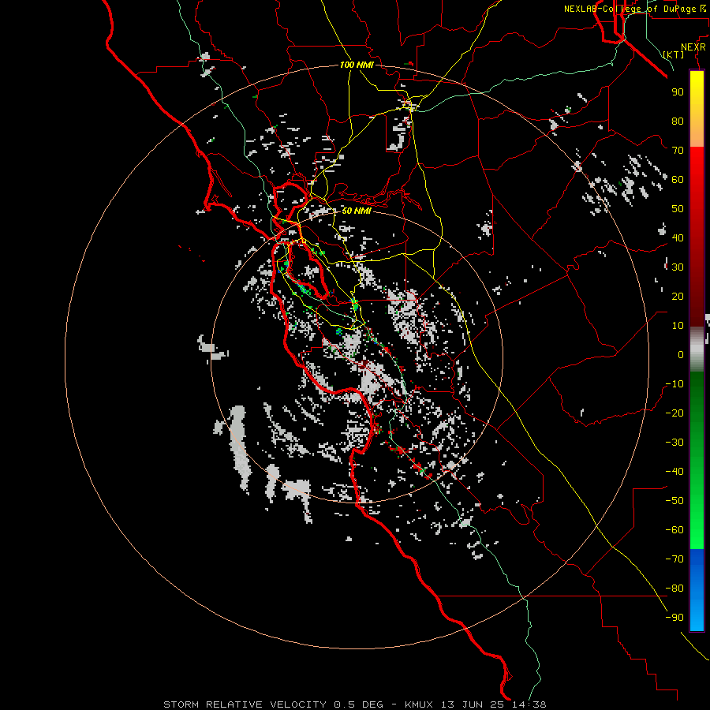
Task: Pick the -40 label on velocity scale
Action: tap(674, 472)
